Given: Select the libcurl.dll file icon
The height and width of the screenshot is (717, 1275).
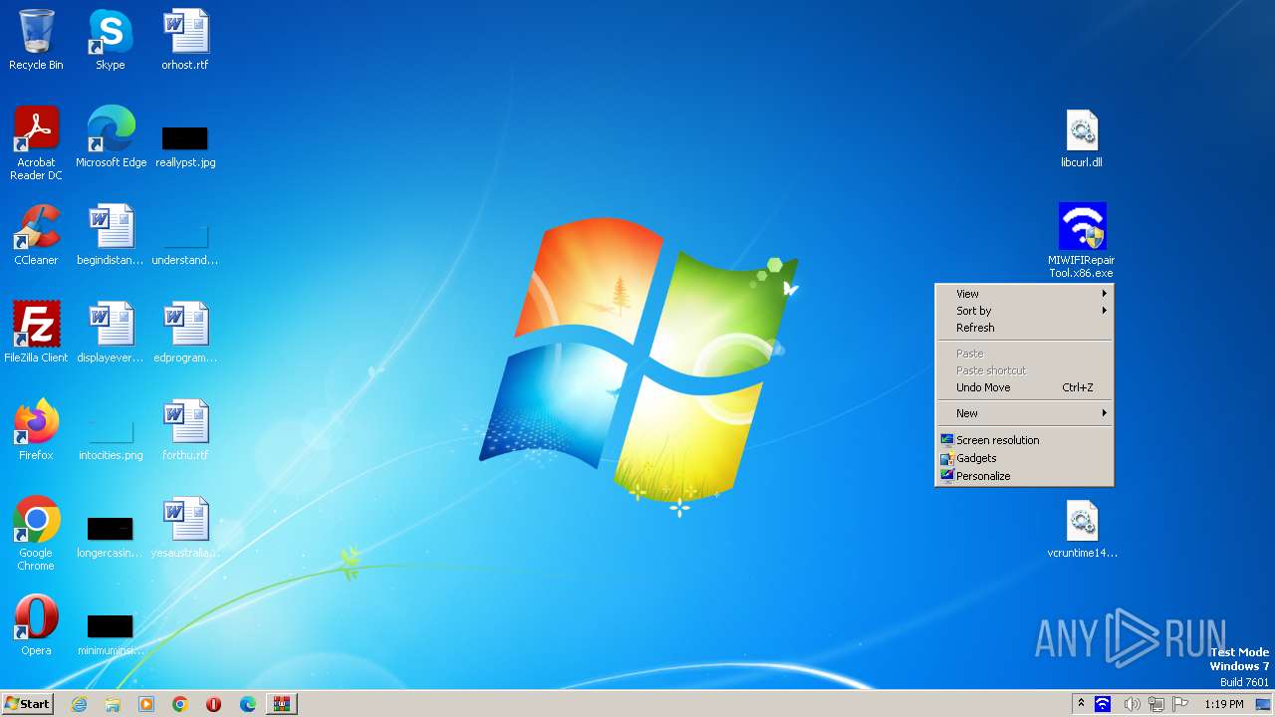Looking at the screenshot, I should pos(1082,137).
